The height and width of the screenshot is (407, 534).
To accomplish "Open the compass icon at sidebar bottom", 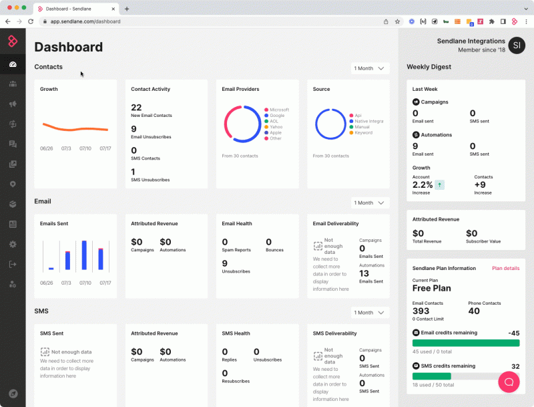I will coord(13,394).
